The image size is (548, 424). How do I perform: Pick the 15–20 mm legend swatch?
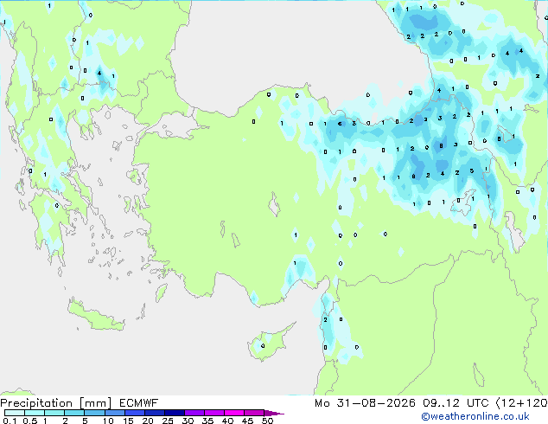[x=135, y=413]
